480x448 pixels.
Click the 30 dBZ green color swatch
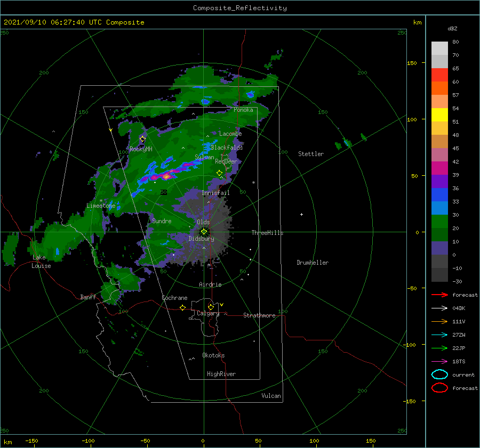tap(439, 221)
